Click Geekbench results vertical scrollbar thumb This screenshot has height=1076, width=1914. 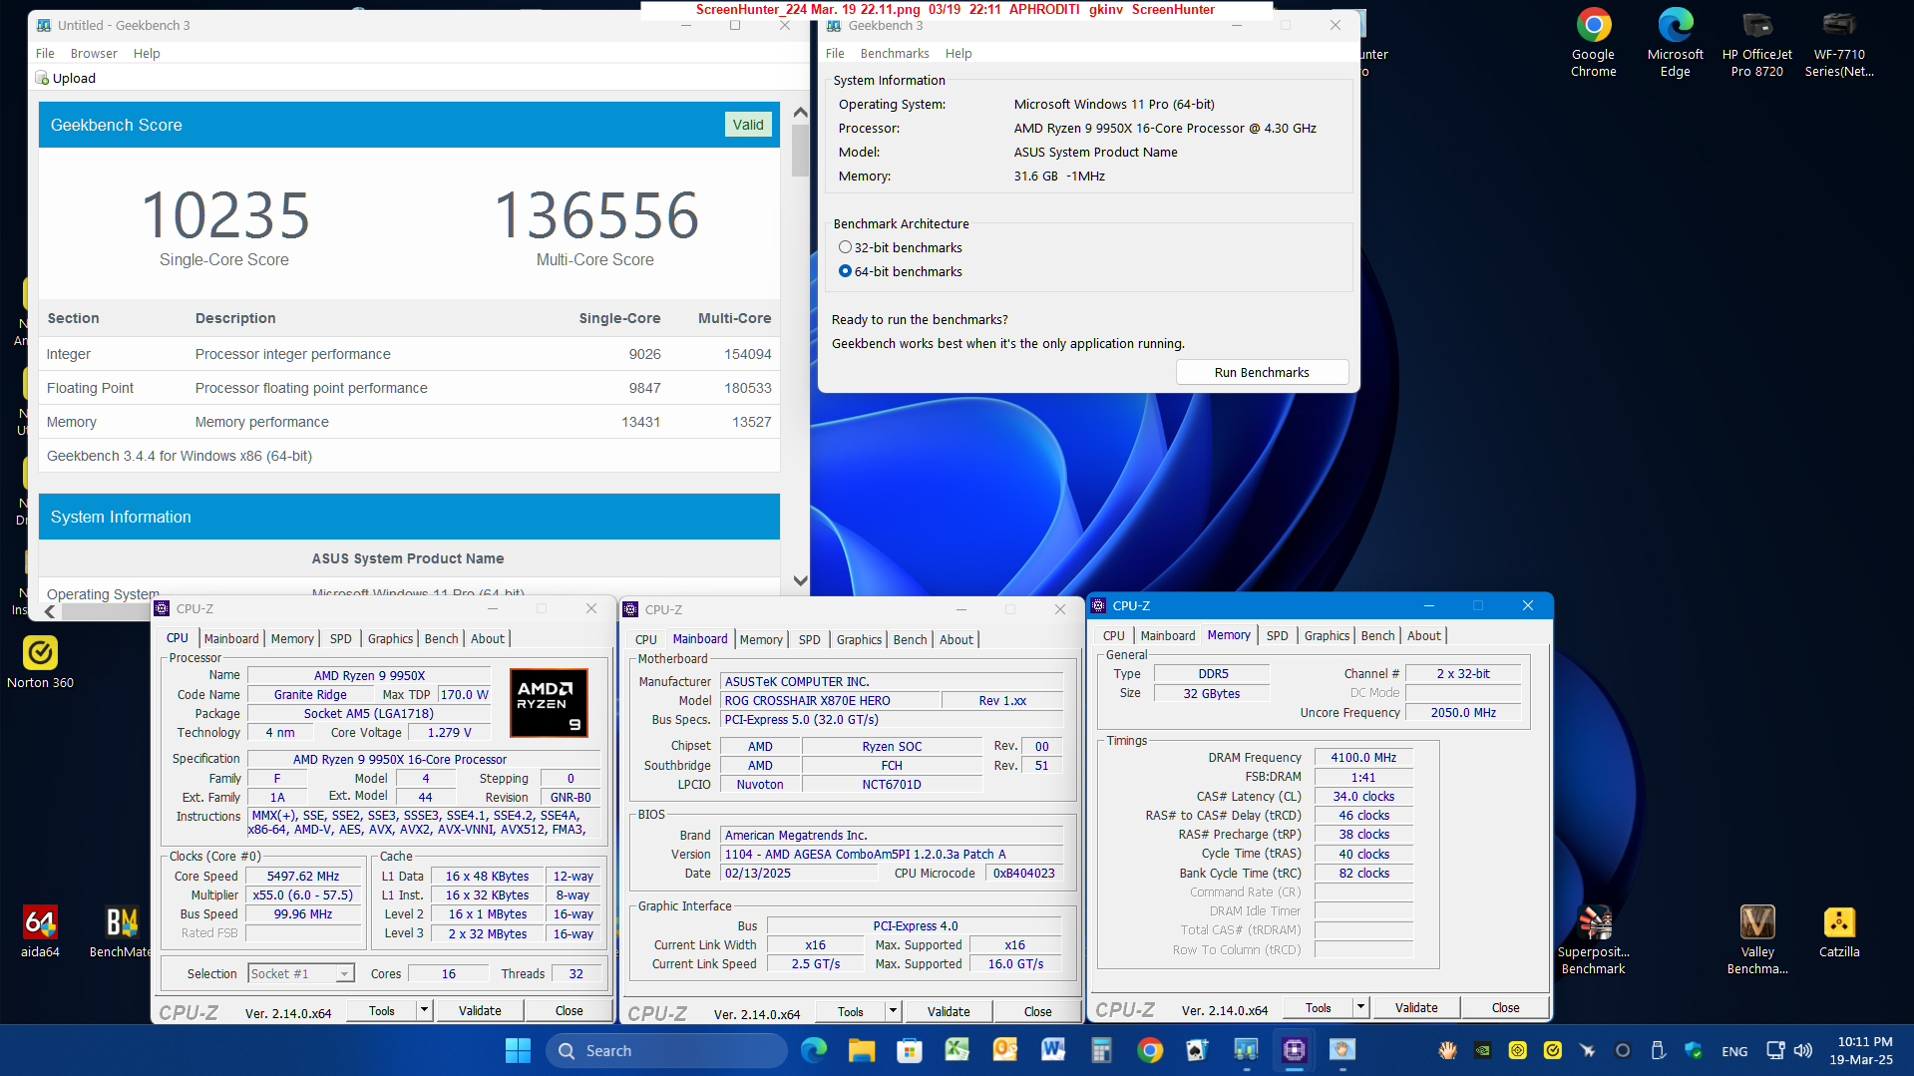coord(800,151)
